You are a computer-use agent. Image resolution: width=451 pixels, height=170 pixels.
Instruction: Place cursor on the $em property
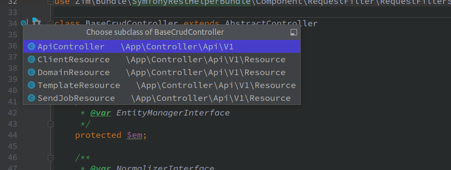click(x=134, y=135)
